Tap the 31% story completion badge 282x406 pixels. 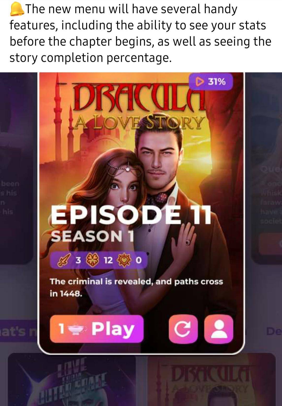click(x=211, y=82)
